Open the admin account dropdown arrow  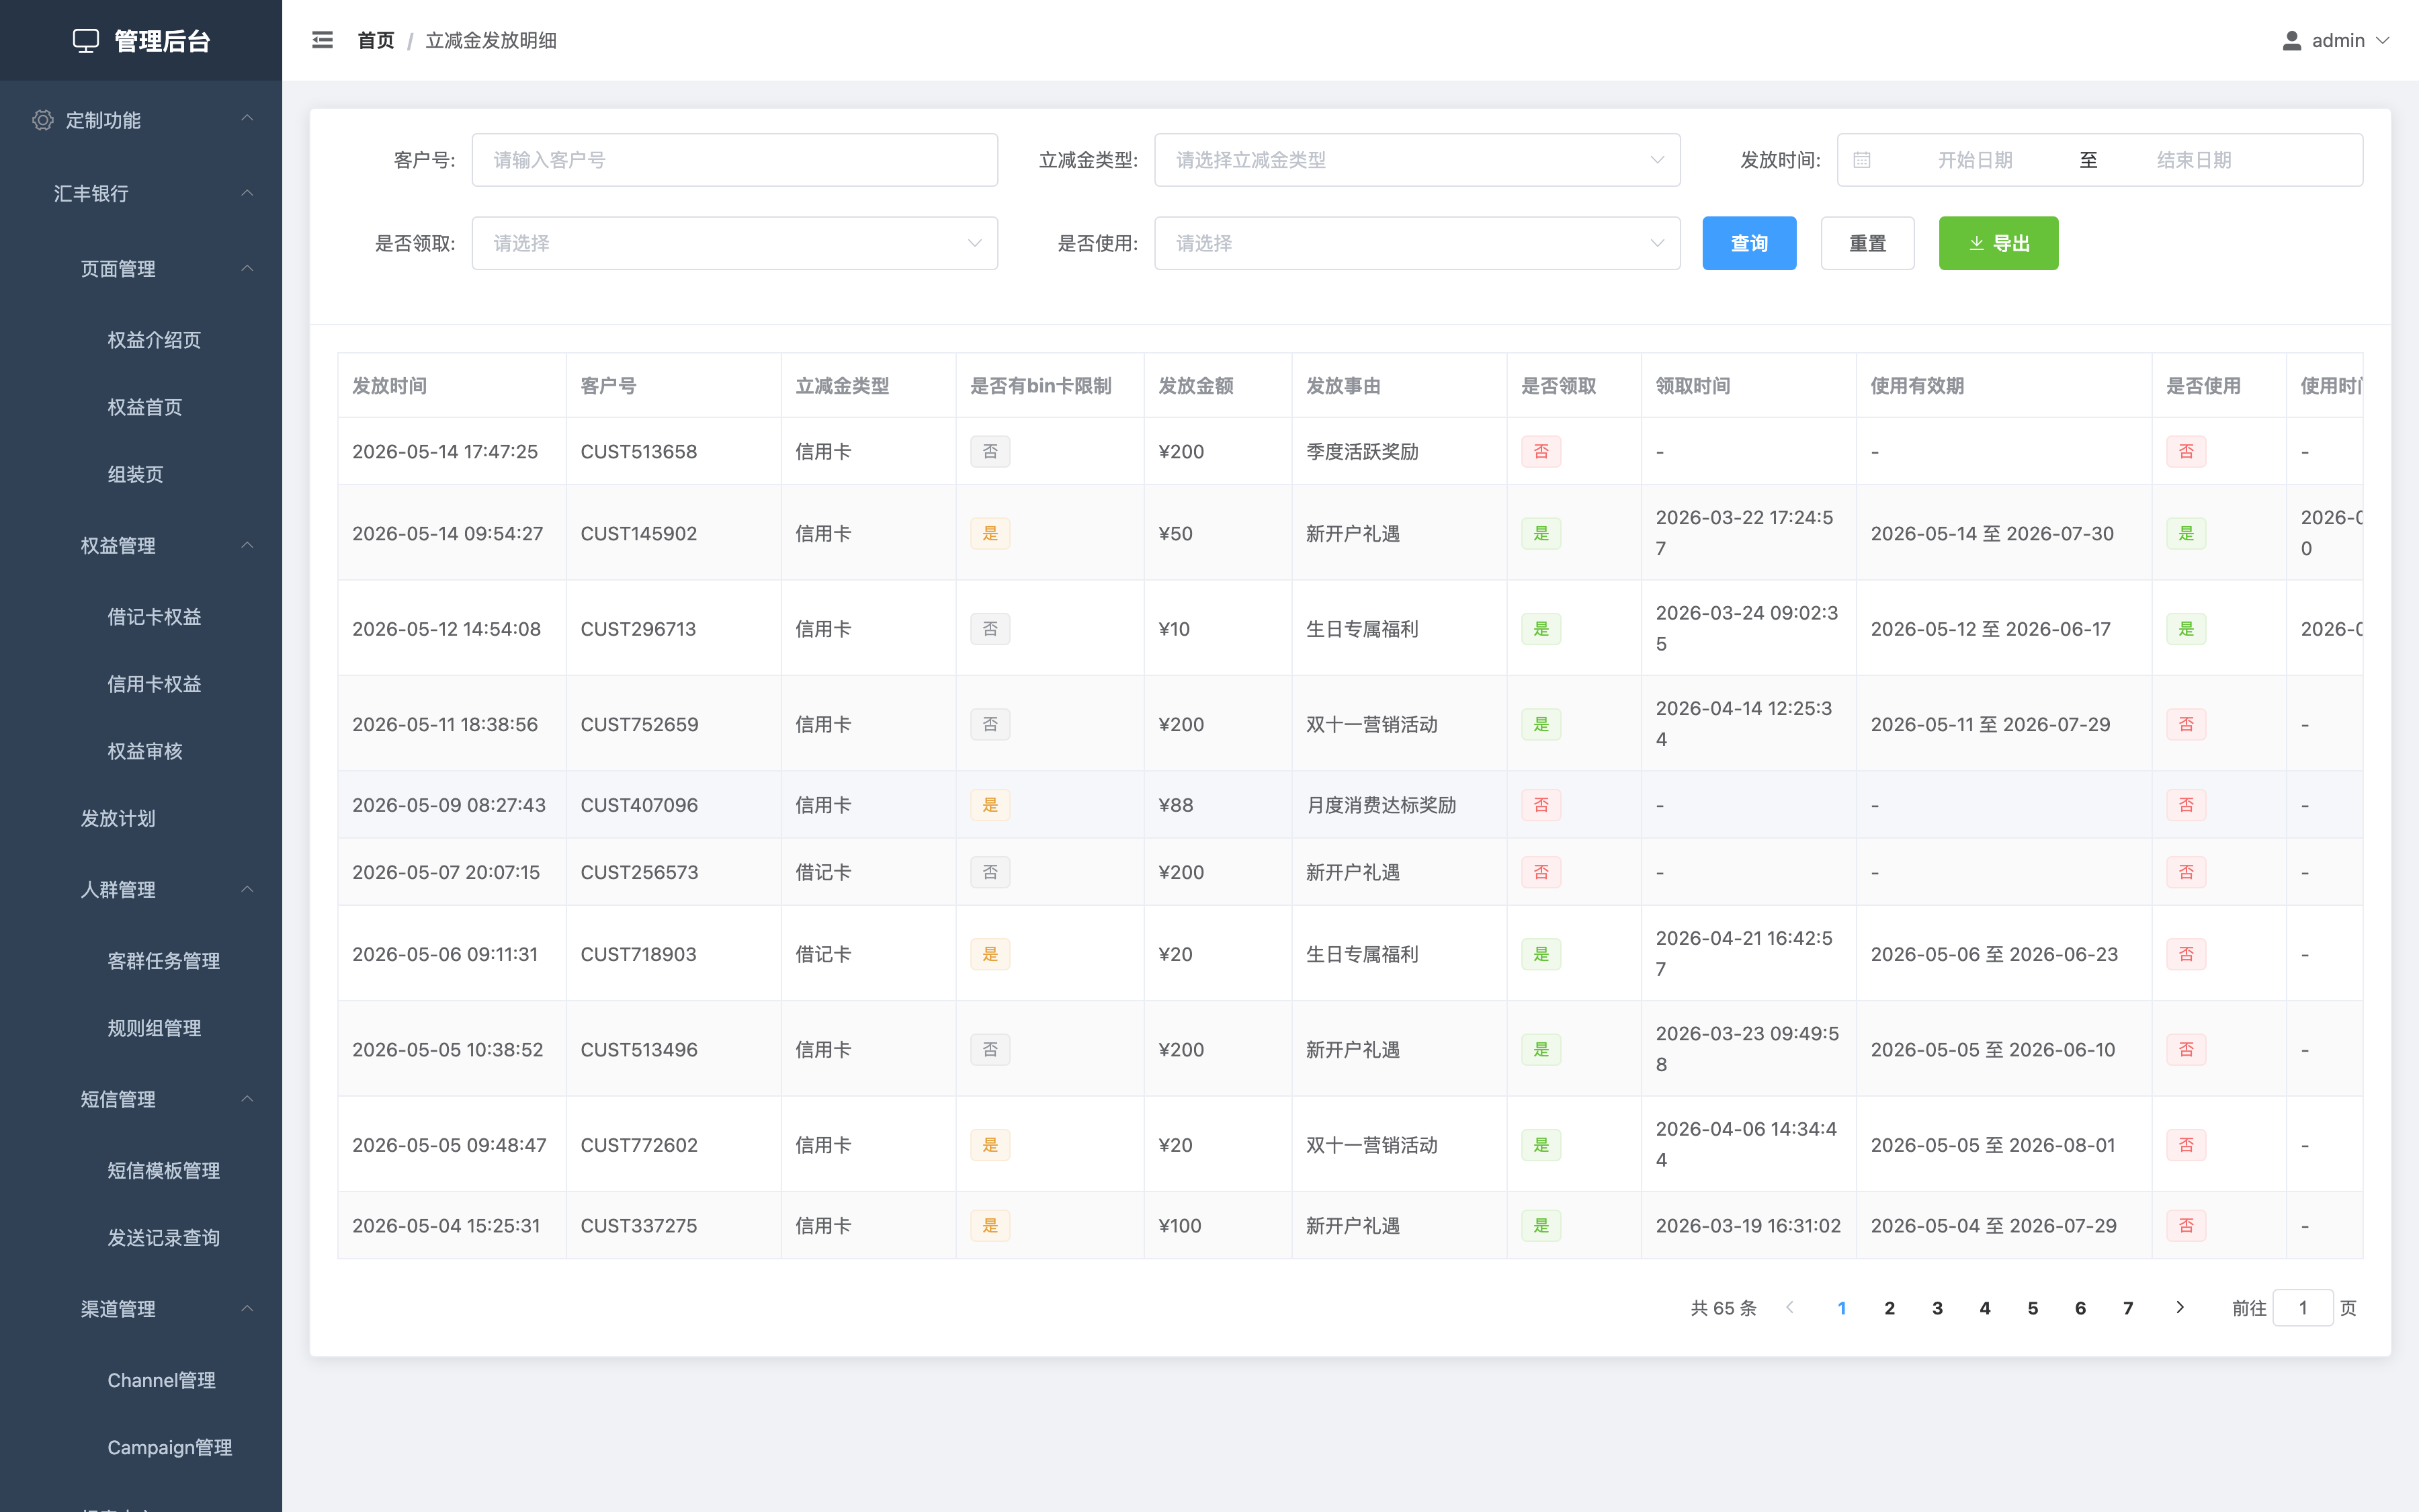coord(2383,40)
